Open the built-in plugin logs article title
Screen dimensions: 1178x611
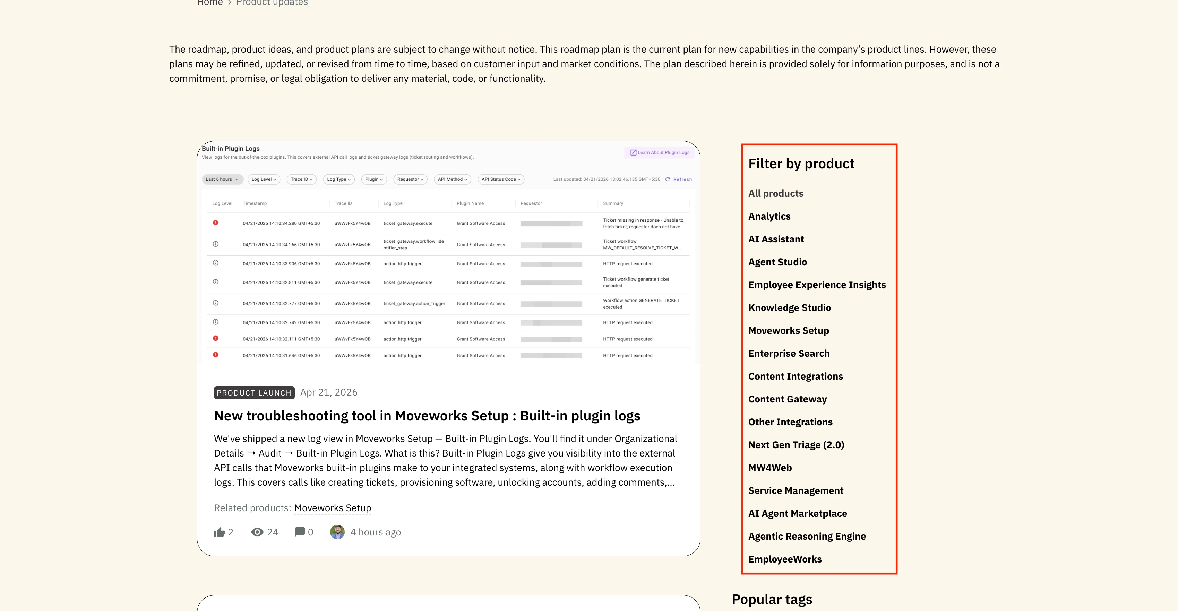pyautogui.click(x=427, y=416)
